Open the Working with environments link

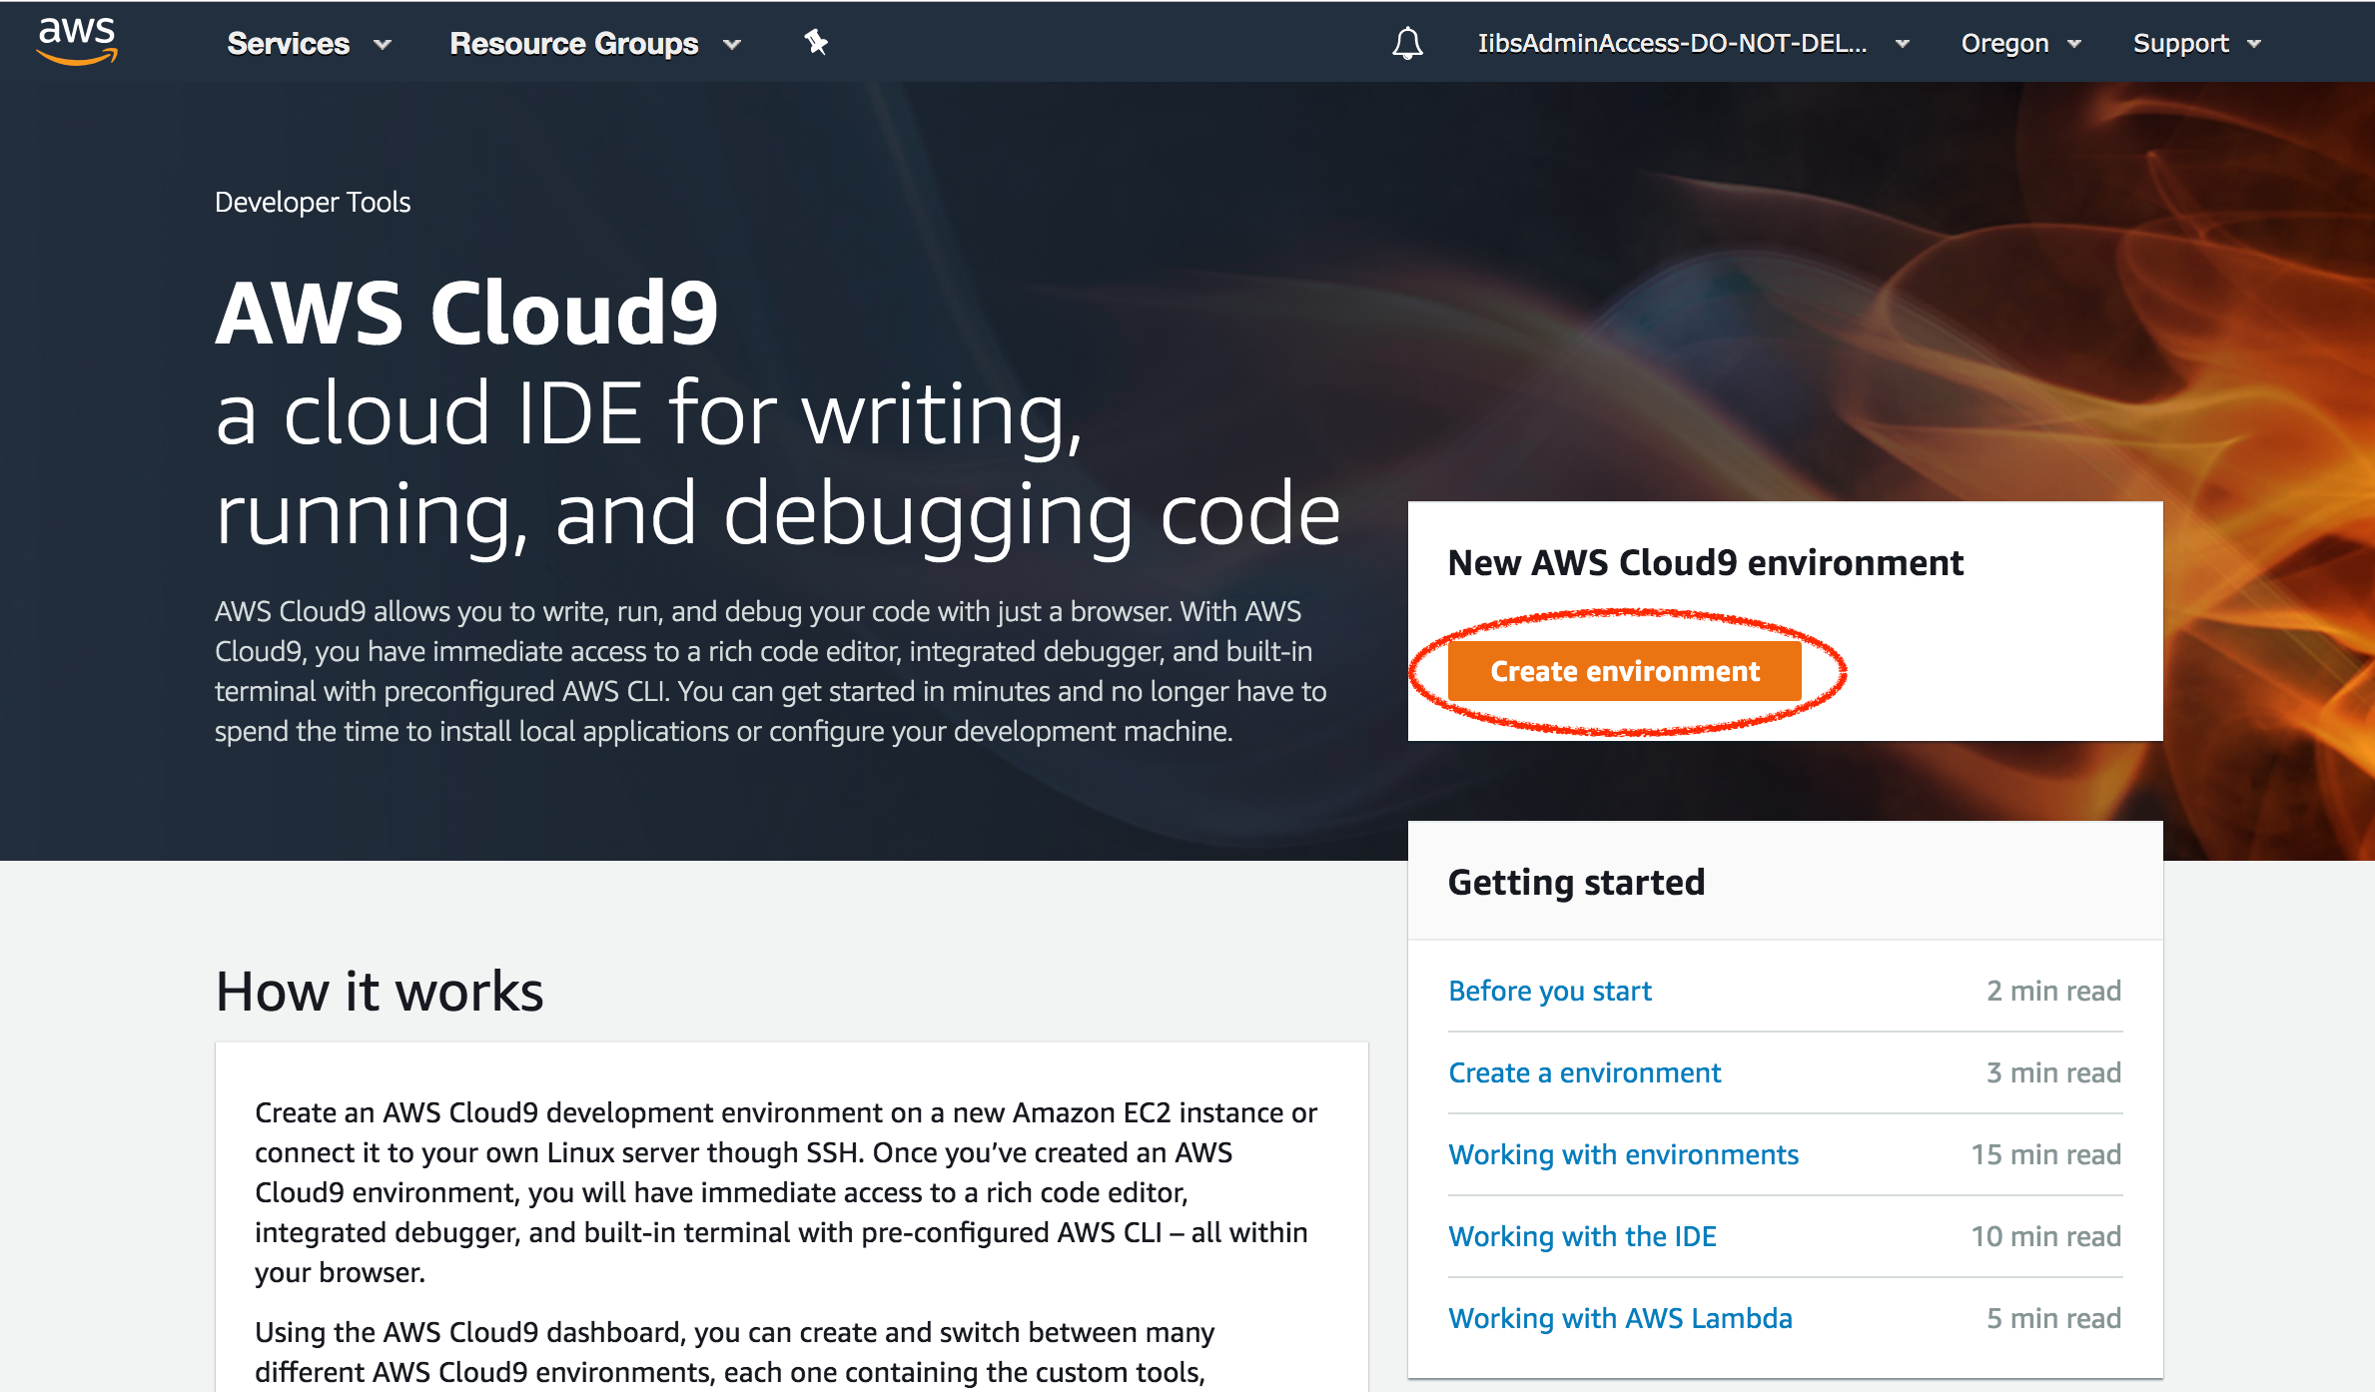pyautogui.click(x=1623, y=1154)
